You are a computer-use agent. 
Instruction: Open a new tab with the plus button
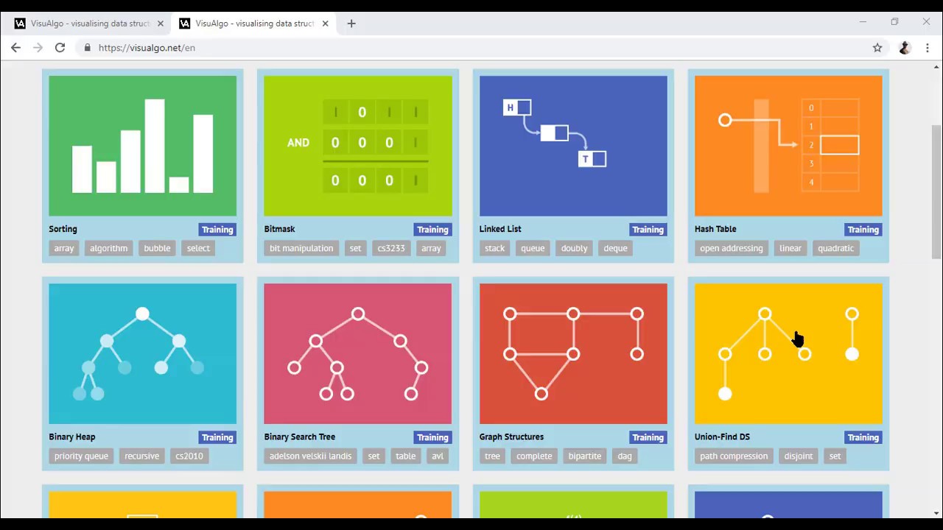[x=351, y=24]
